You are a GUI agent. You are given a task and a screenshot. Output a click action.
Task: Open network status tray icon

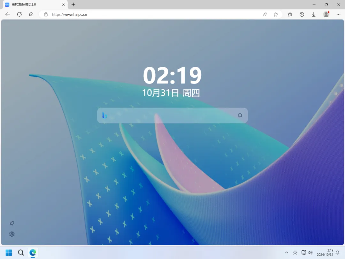click(304, 253)
